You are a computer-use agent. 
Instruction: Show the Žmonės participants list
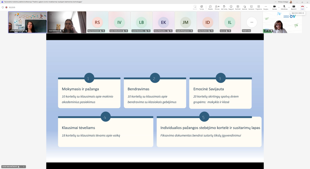(217, 7)
